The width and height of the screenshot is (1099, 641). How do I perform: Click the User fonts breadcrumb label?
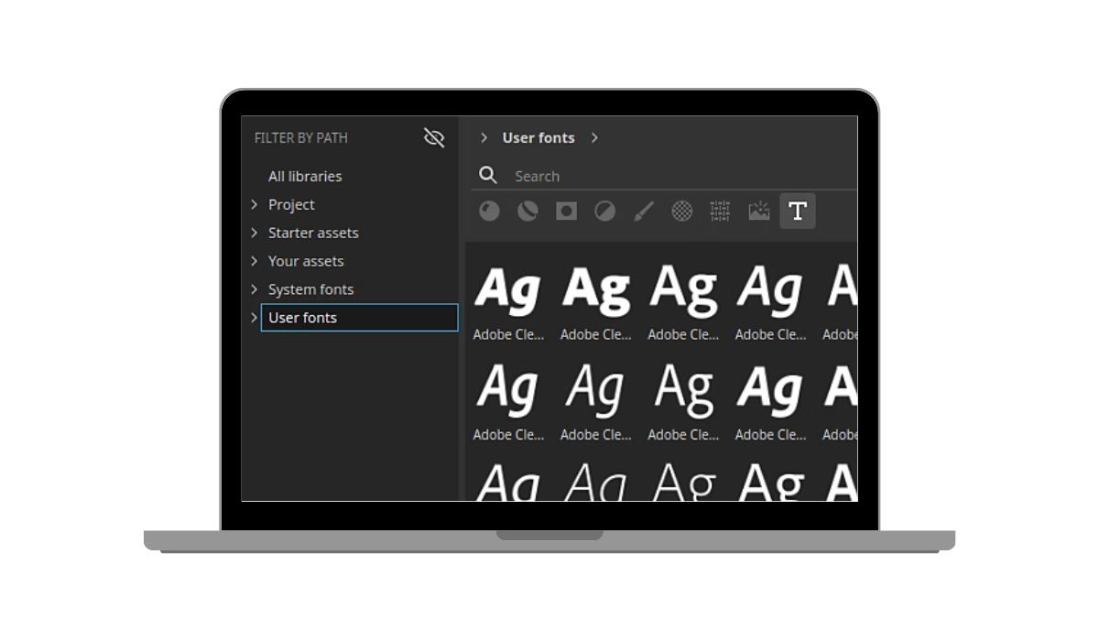coord(539,137)
